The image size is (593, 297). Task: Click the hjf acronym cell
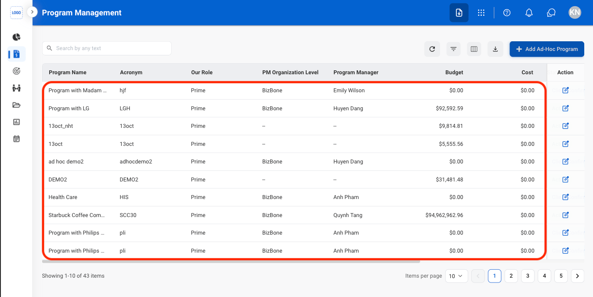tap(123, 91)
